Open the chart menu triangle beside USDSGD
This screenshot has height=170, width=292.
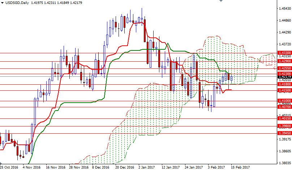[x=2, y=3]
